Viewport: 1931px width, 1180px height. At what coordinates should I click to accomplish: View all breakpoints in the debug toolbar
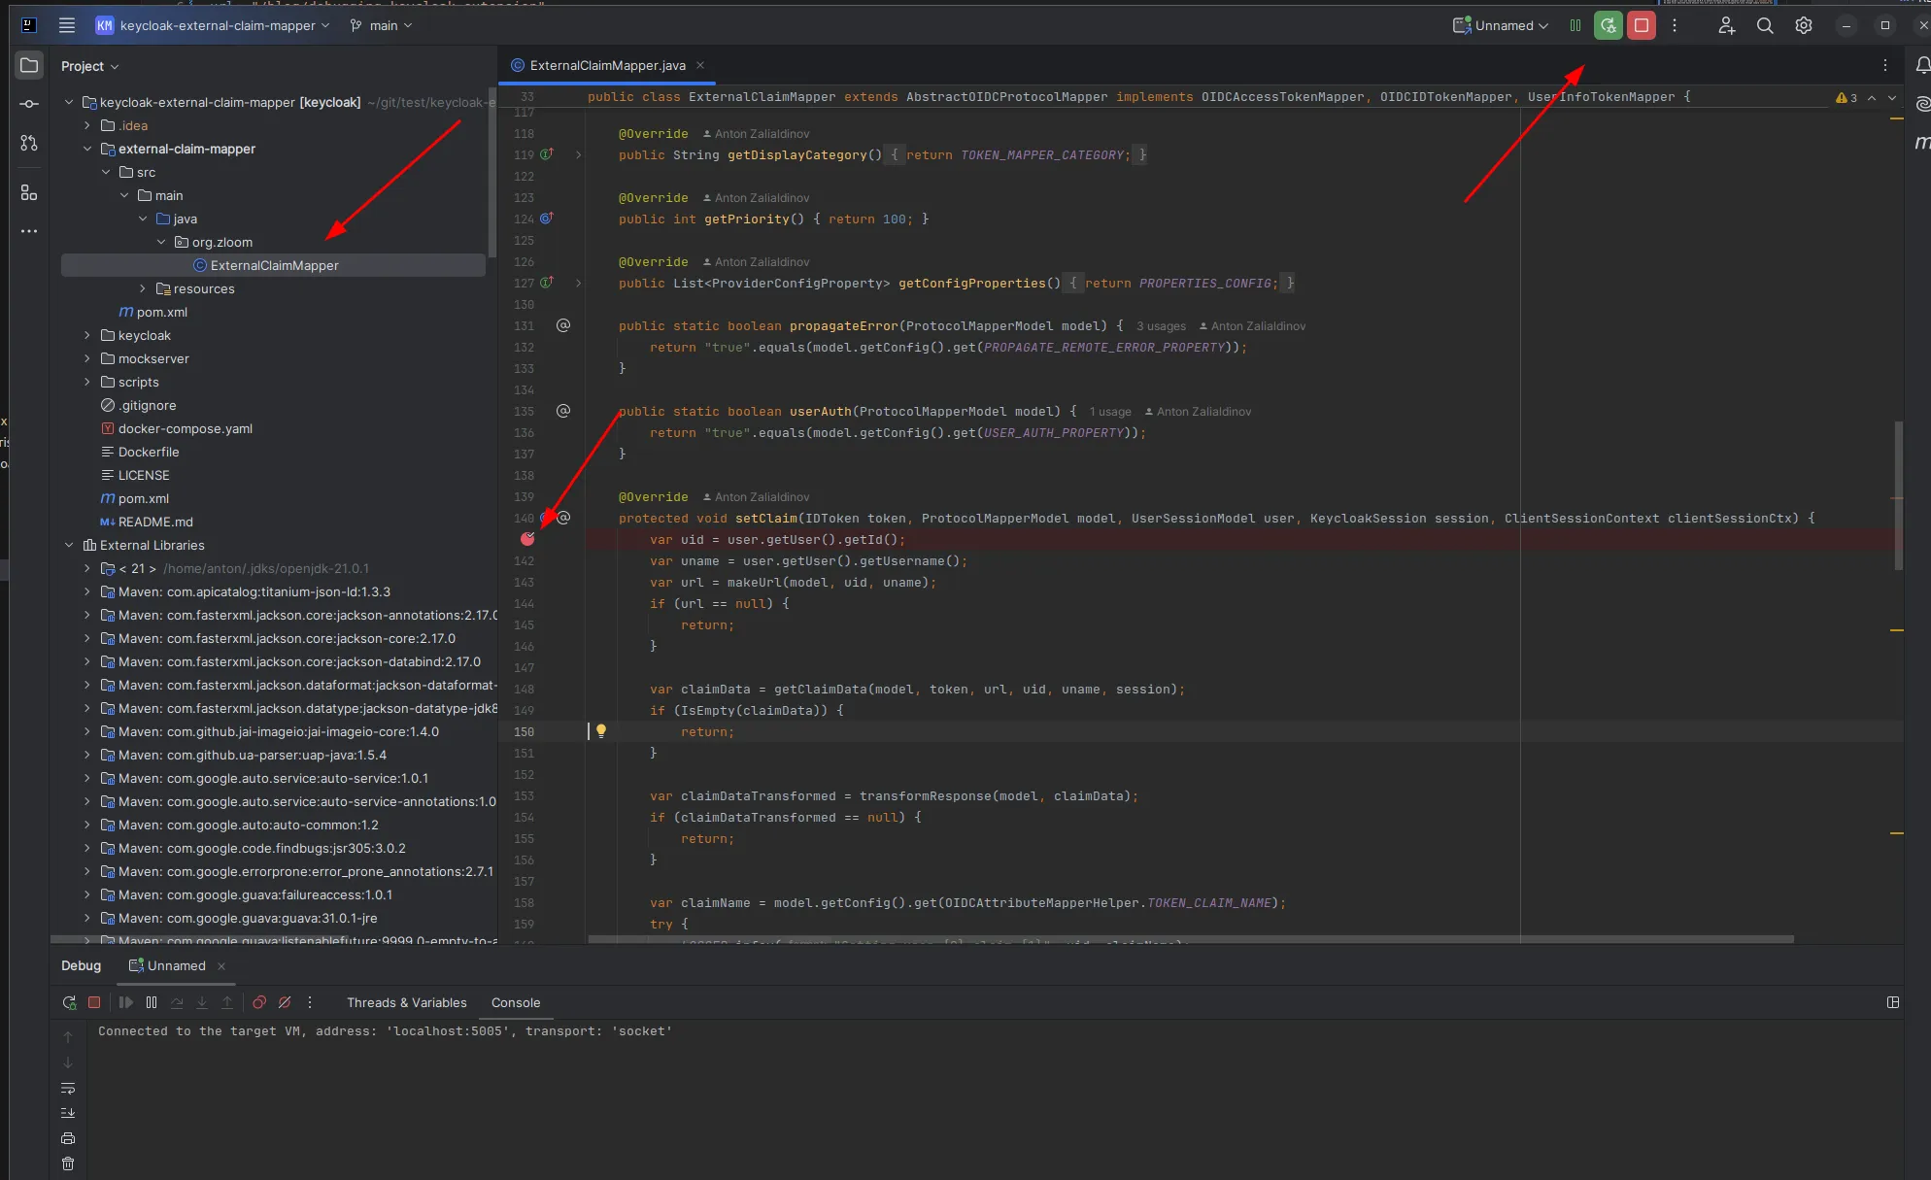(x=258, y=1002)
